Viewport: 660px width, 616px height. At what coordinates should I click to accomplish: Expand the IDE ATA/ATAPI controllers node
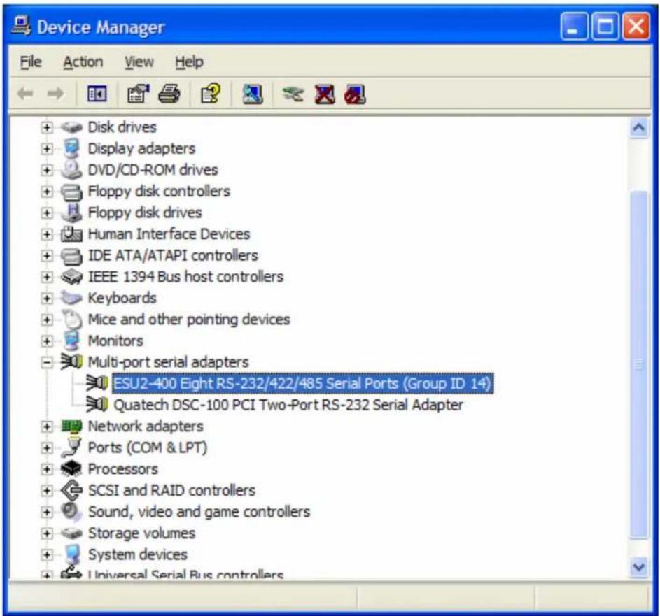point(47,255)
